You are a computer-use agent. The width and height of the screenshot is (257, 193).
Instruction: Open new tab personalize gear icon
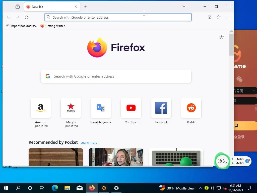[222, 37]
